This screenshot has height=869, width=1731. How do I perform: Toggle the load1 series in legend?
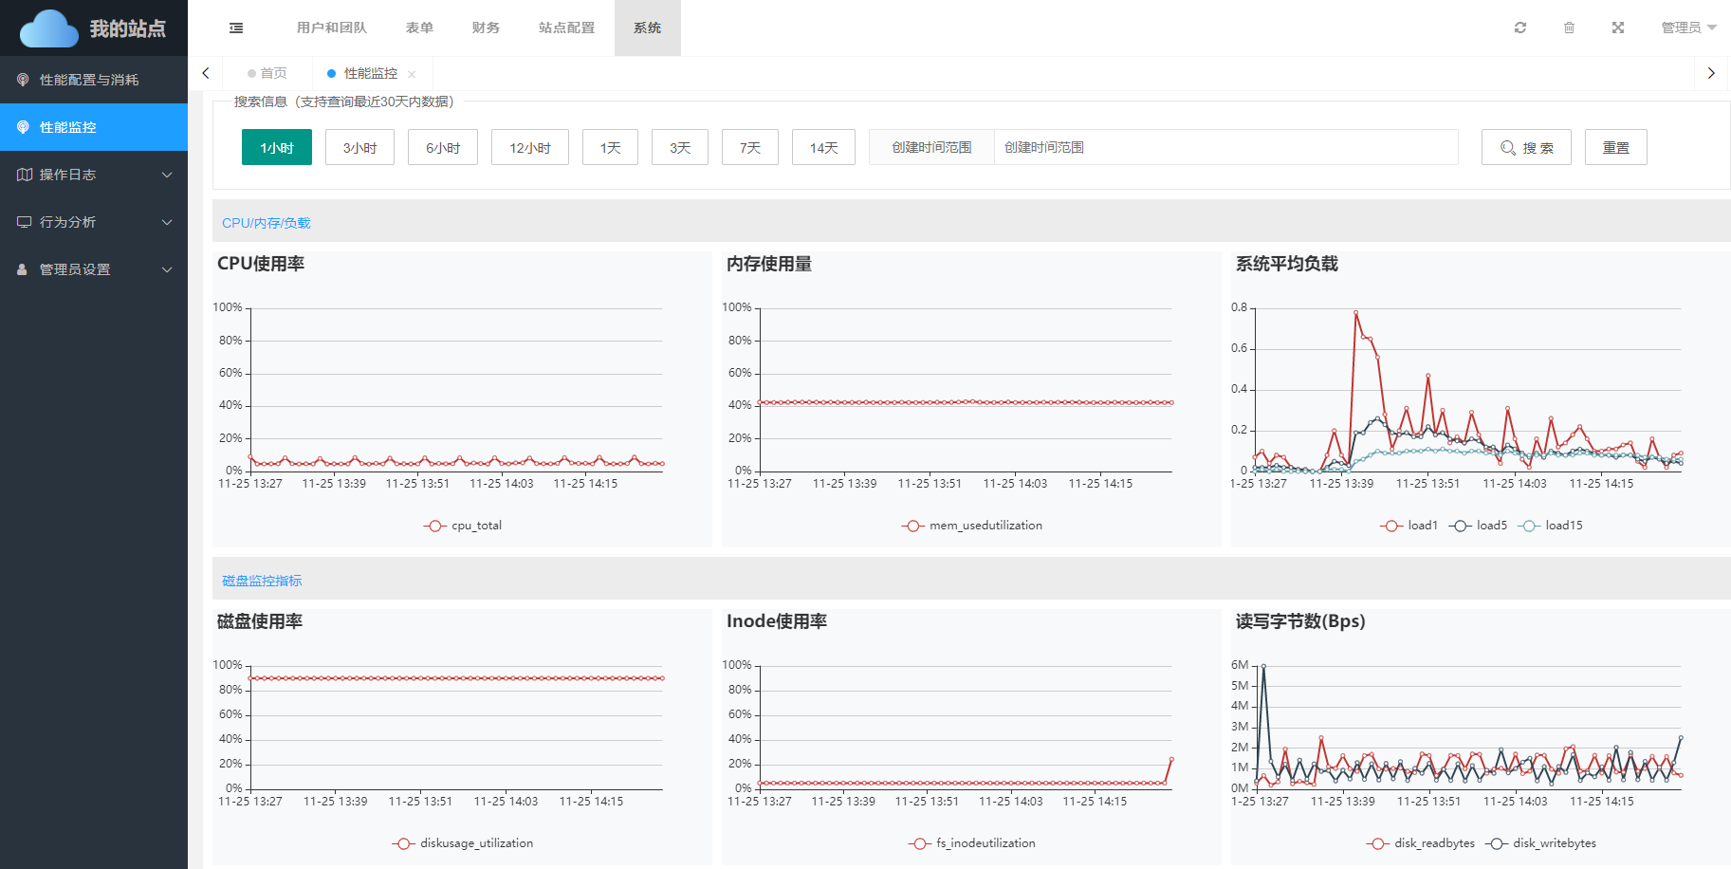tap(1409, 526)
